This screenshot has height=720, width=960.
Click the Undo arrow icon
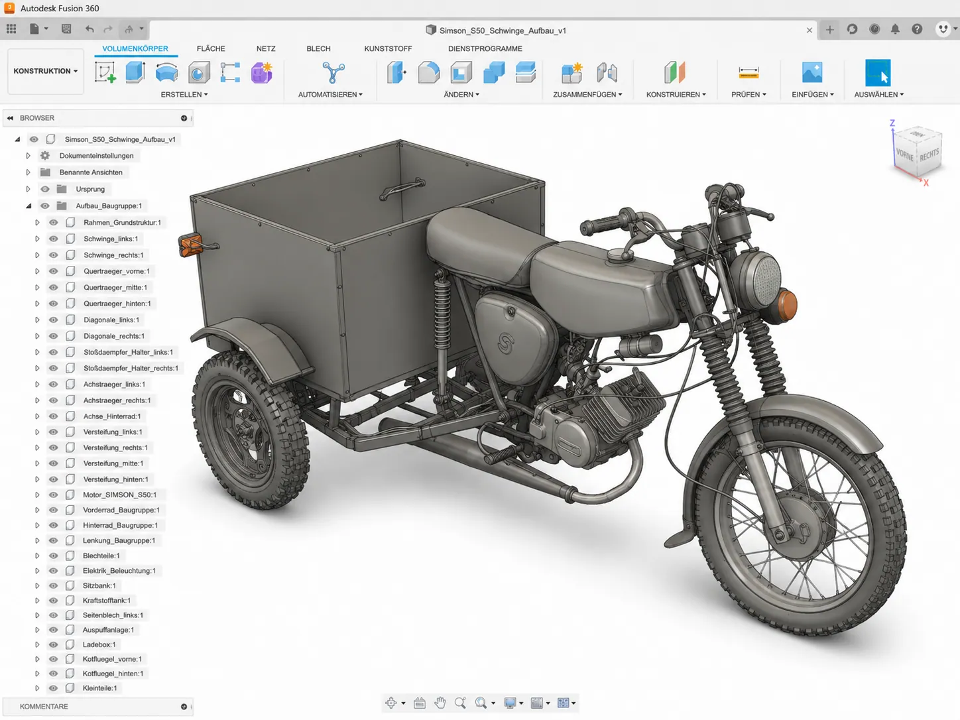90,29
